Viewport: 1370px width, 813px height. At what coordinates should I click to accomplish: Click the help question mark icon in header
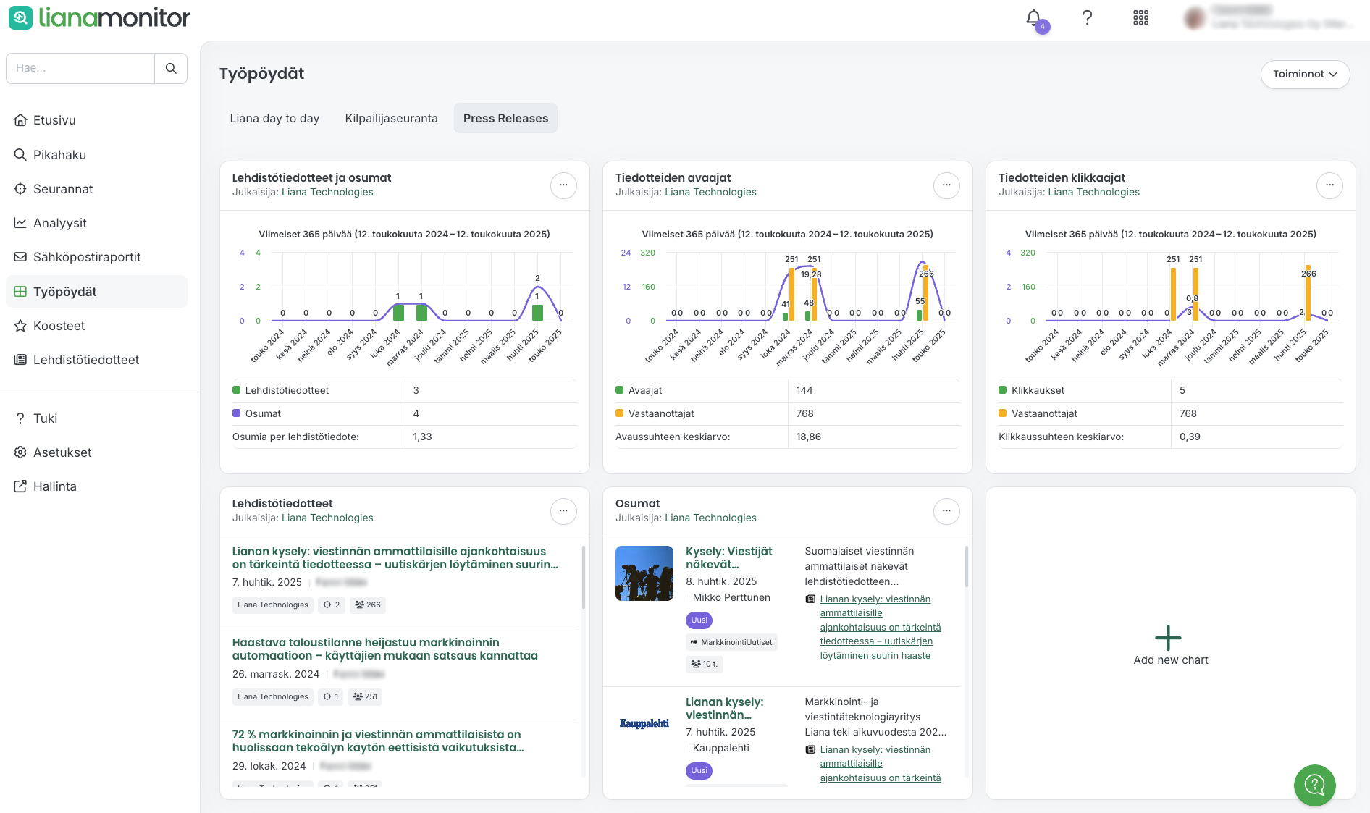click(x=1087, y=18)
